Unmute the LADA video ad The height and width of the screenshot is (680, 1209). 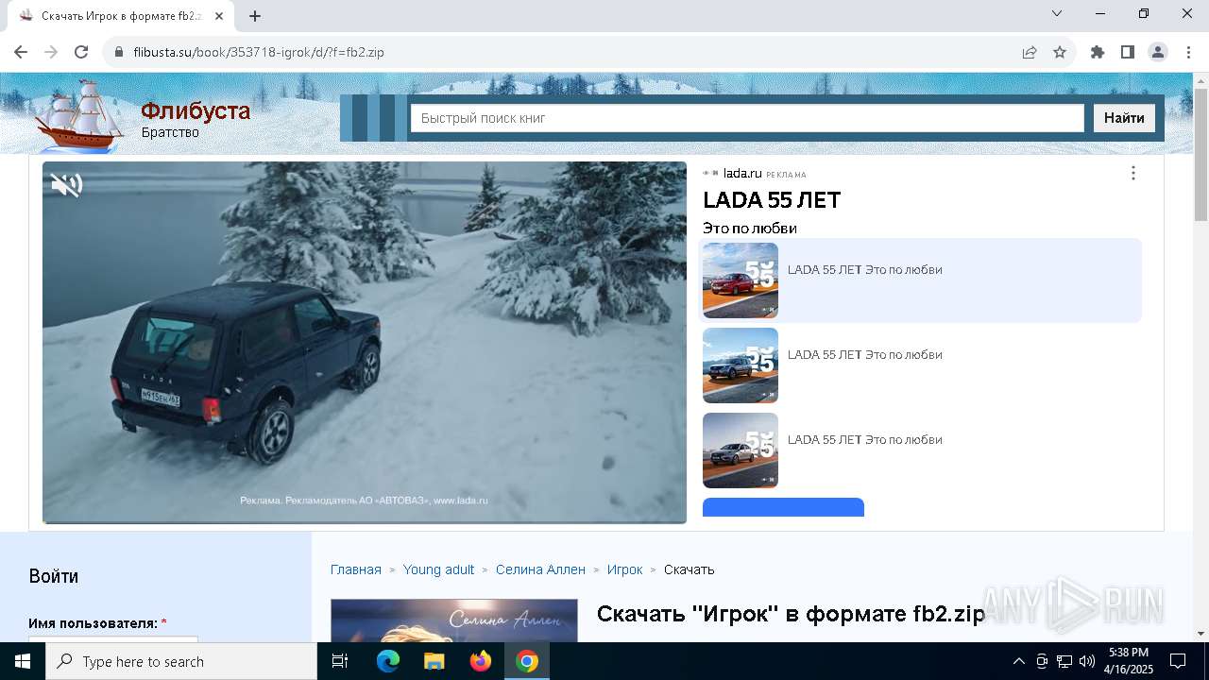point(66,184)
